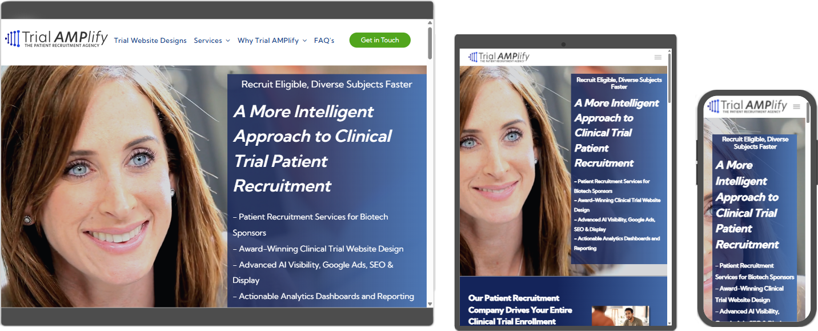Open Trial Website Designs nav item
This screenshot has height=331, width=818.
[150, 41]
